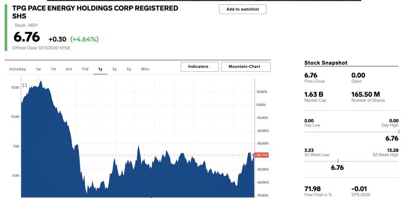Screen dimensions: 405x198
Task: Click Official Close 12/3/2020 NYSE text
Action: click(x=42, y=48)
